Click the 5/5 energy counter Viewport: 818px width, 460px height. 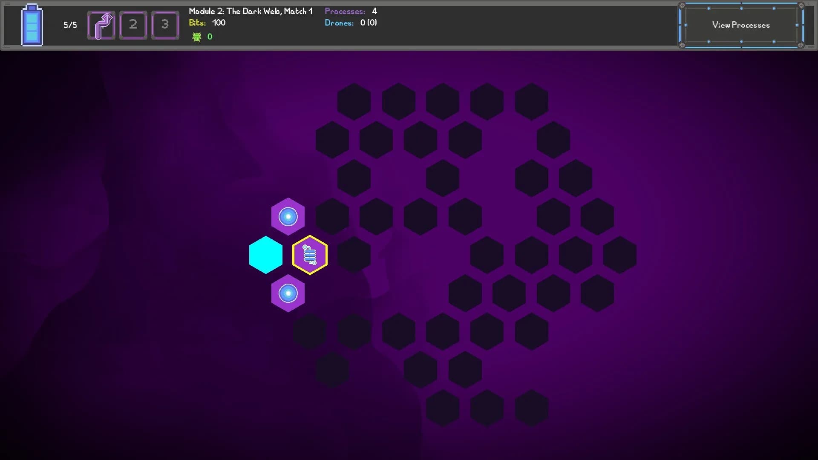pyautogui.click(x=70, y=25)
